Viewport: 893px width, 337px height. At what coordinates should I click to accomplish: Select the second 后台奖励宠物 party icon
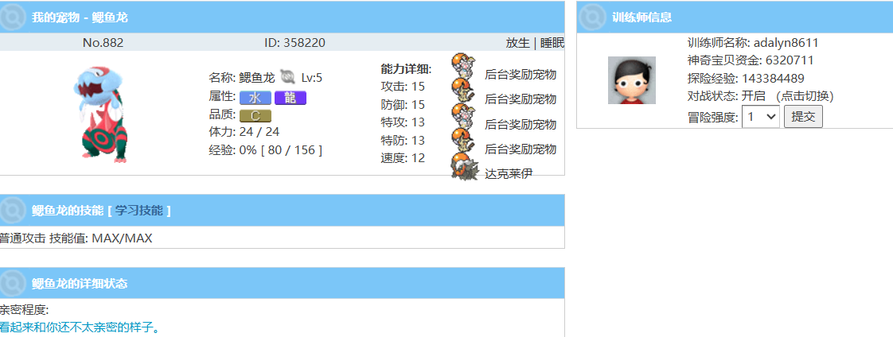tap(463, 92)
